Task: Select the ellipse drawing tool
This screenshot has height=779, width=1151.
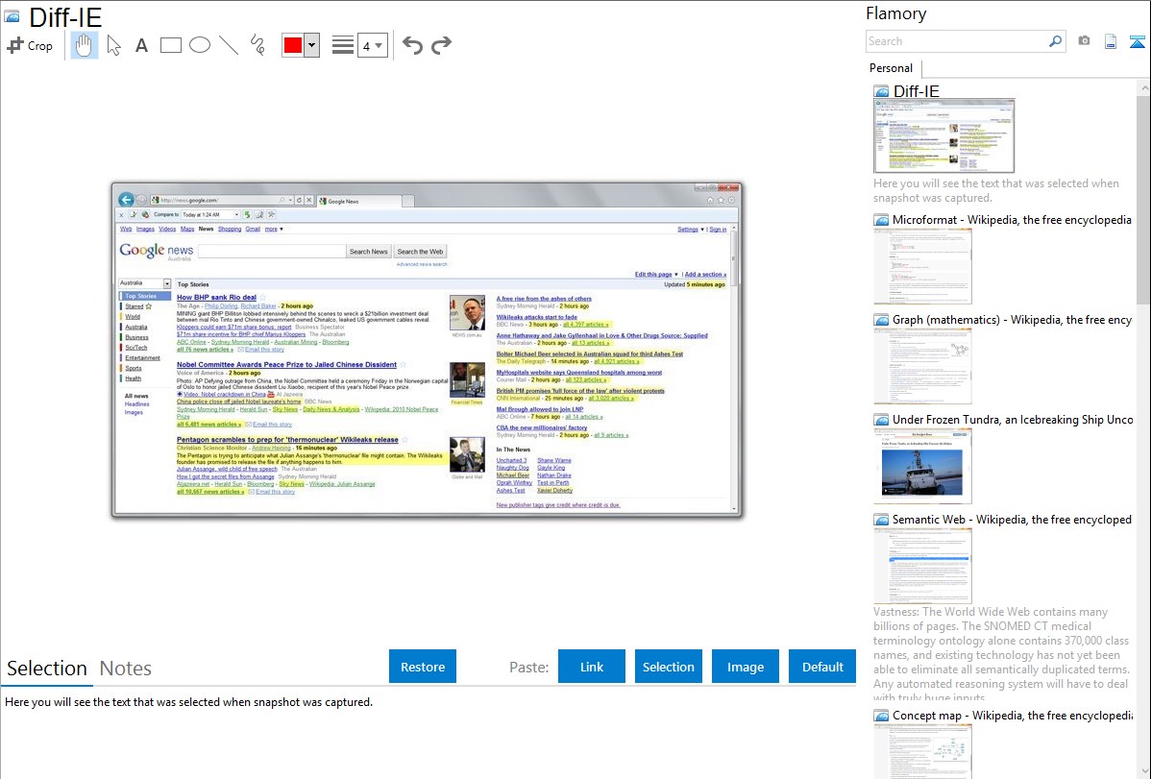Action: [x=200, y=45]
